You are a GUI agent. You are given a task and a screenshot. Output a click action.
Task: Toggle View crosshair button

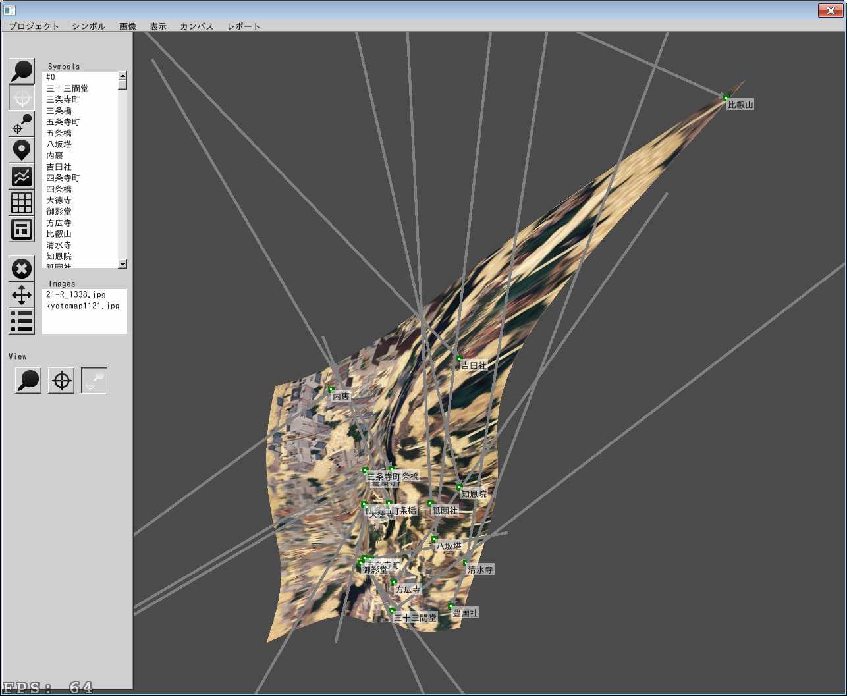coord(61,381)
